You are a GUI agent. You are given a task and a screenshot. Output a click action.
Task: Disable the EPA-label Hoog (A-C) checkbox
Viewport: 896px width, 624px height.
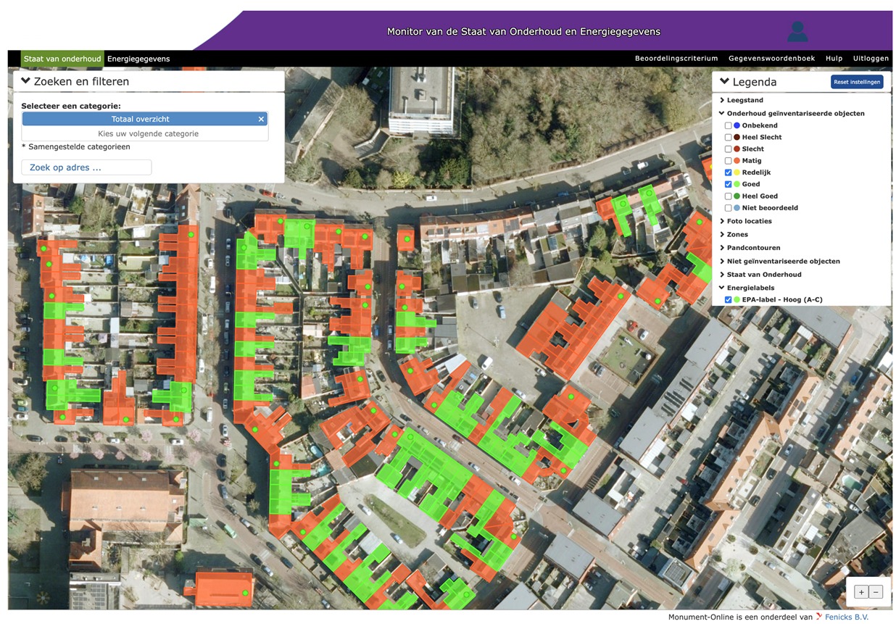[x=728, y=299]
